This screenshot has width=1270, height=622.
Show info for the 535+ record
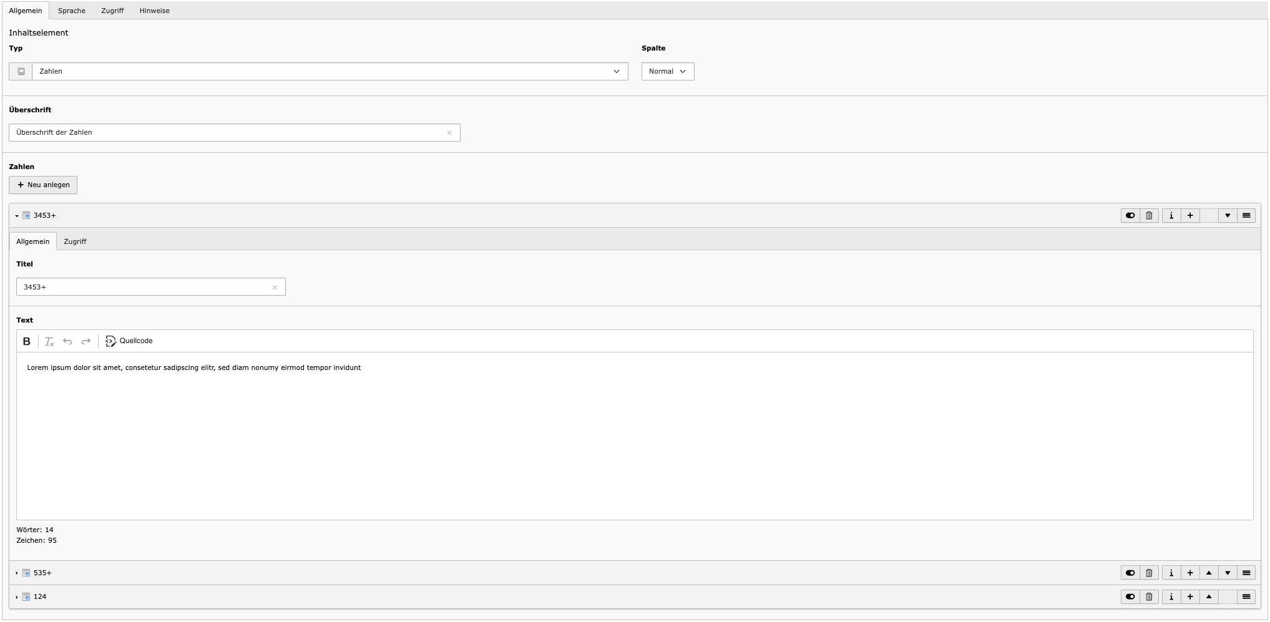(x=1171, y=573)
